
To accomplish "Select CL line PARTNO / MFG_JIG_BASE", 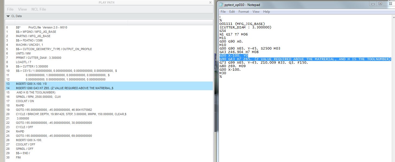I will 109,36.
